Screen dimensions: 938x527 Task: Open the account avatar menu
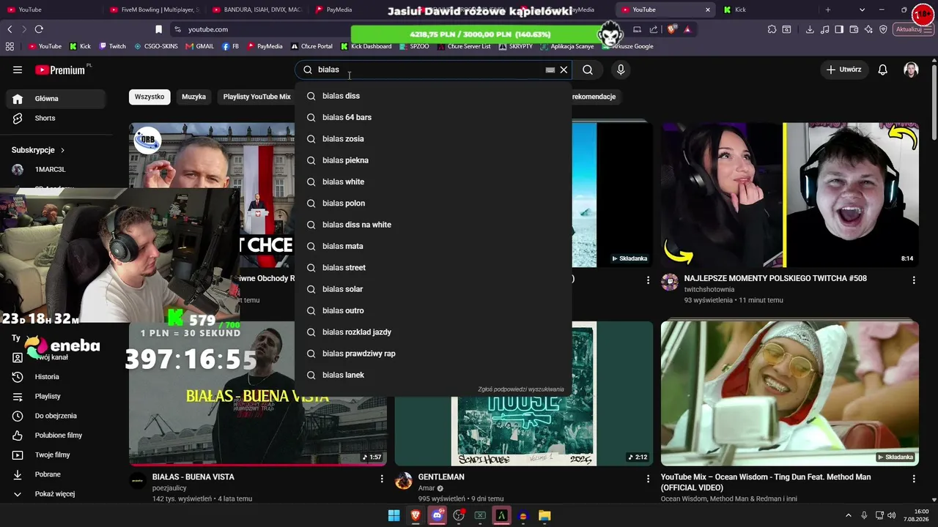point(911,70)
